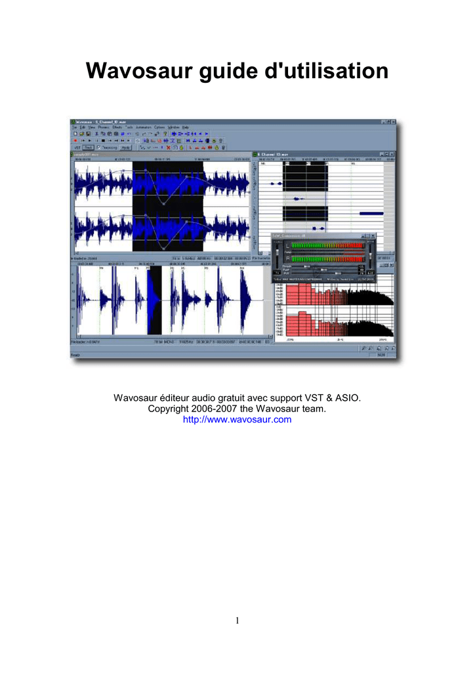Click the New file icon in Wavosaur toolbar
This screenshot has width=475, height=673.
tap(75, 134)
